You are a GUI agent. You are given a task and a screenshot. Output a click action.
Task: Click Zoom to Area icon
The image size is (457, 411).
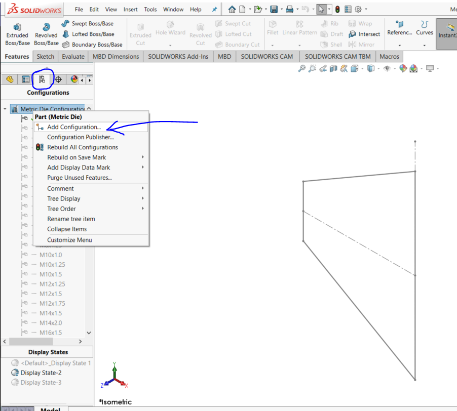point(312,68)
